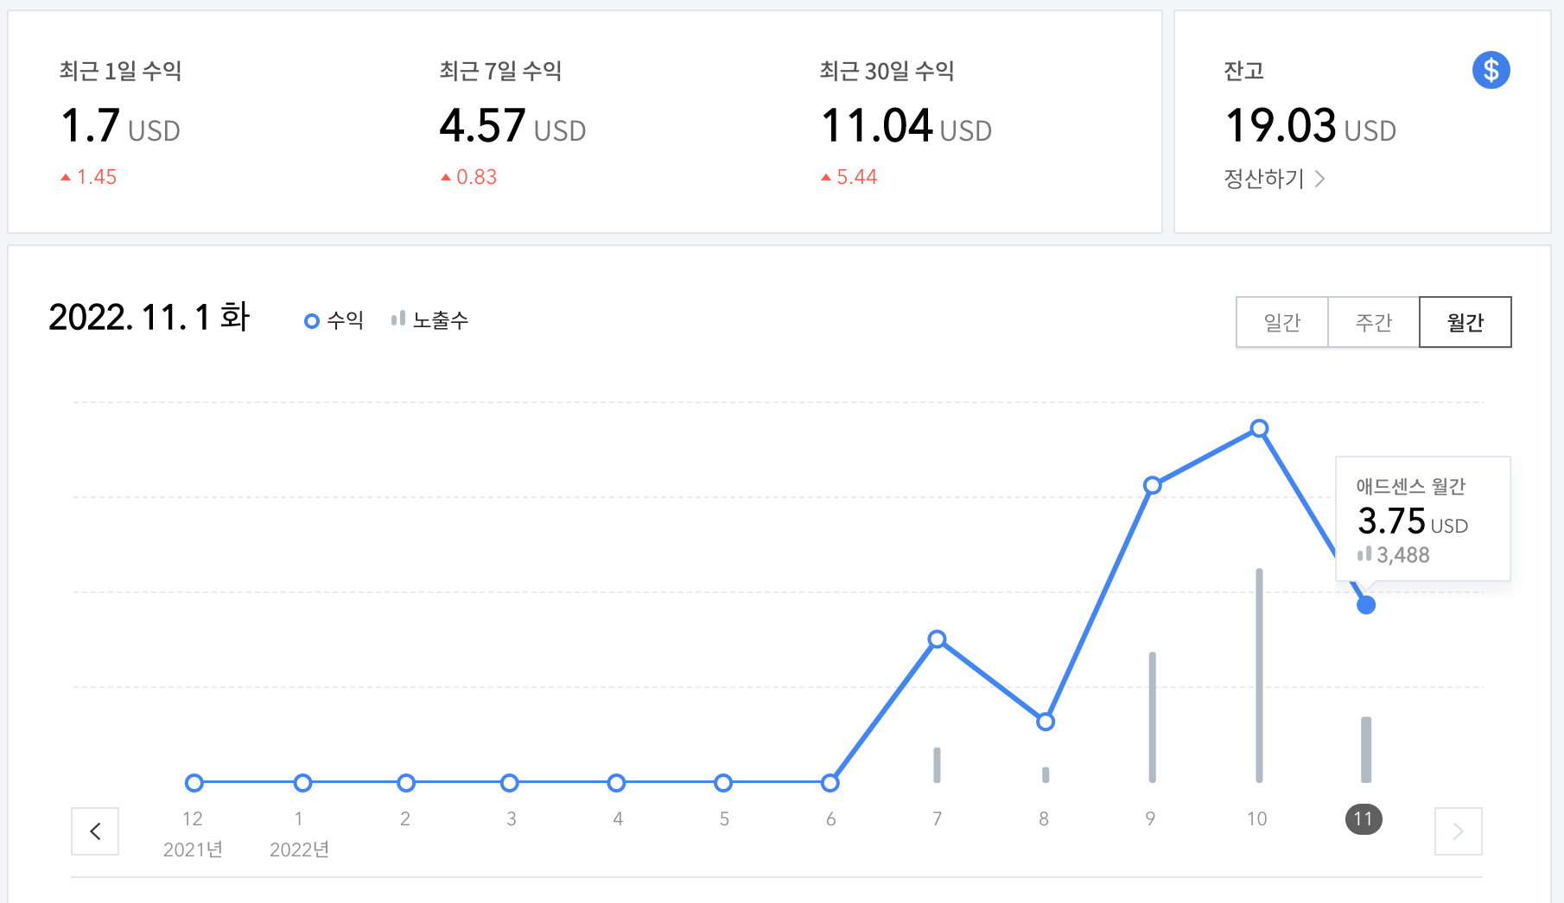Screen dimensions: 1564x903
Task: Click the 노출수 legend bars icon
Action: pyautogui.click(x=397, y=319)
